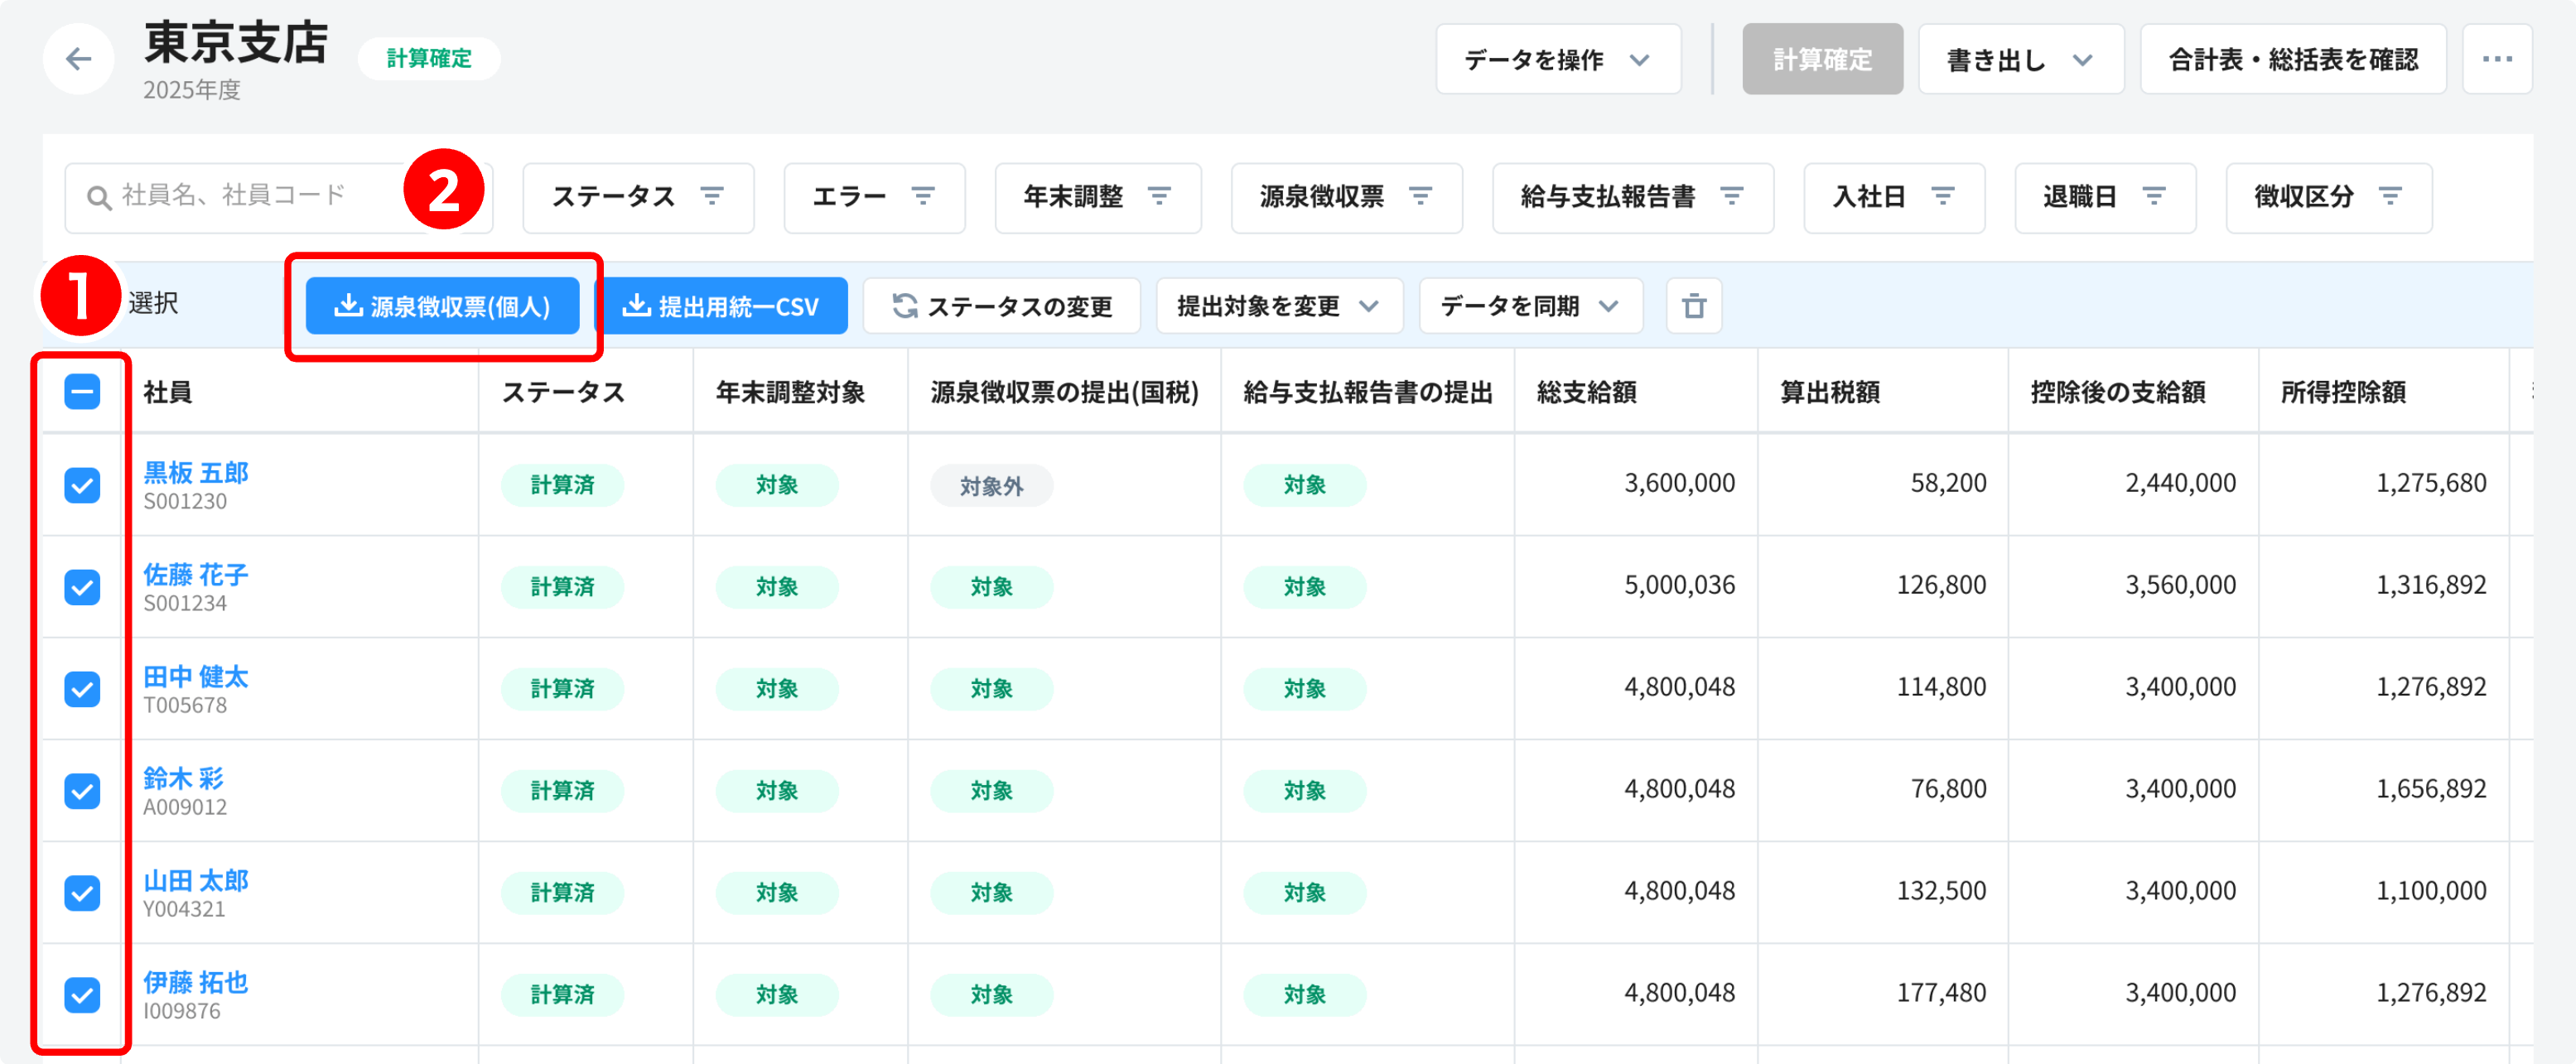Open employee link 佐藤 花子
The height and width of the screenshot is (1064, 2576).
(196, 574)
